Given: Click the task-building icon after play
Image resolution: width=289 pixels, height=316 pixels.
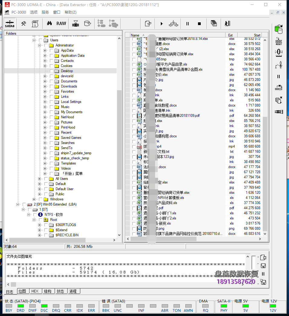Looking at the screenshot, I should coord(173,24).
